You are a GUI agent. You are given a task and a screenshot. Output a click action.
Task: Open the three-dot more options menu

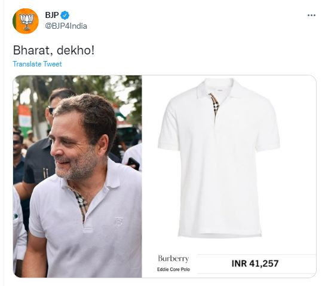311,16
